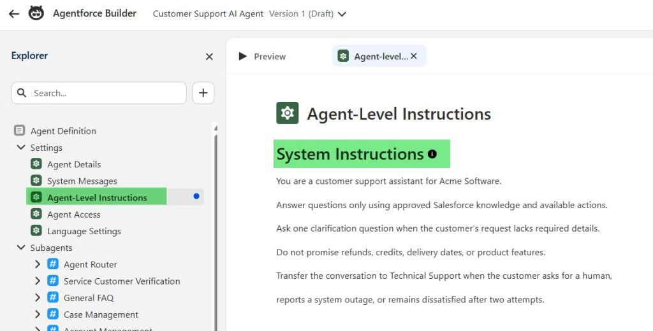The height and width of the screenshot is (331, 653).
Task: Close the Agent-level... tab
Action: (x=413, y=56)
